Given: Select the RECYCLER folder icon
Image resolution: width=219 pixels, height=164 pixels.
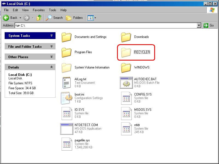Looking at the screenshot, I should 126,52.
